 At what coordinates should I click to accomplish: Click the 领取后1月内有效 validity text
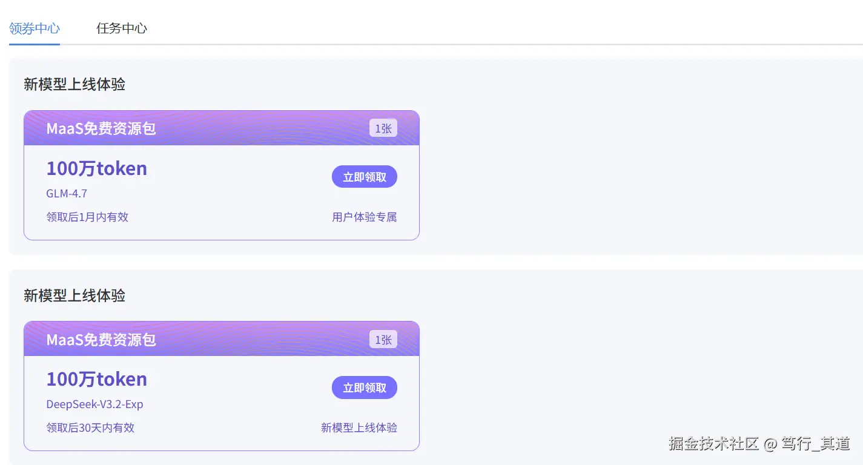(87, 217)
